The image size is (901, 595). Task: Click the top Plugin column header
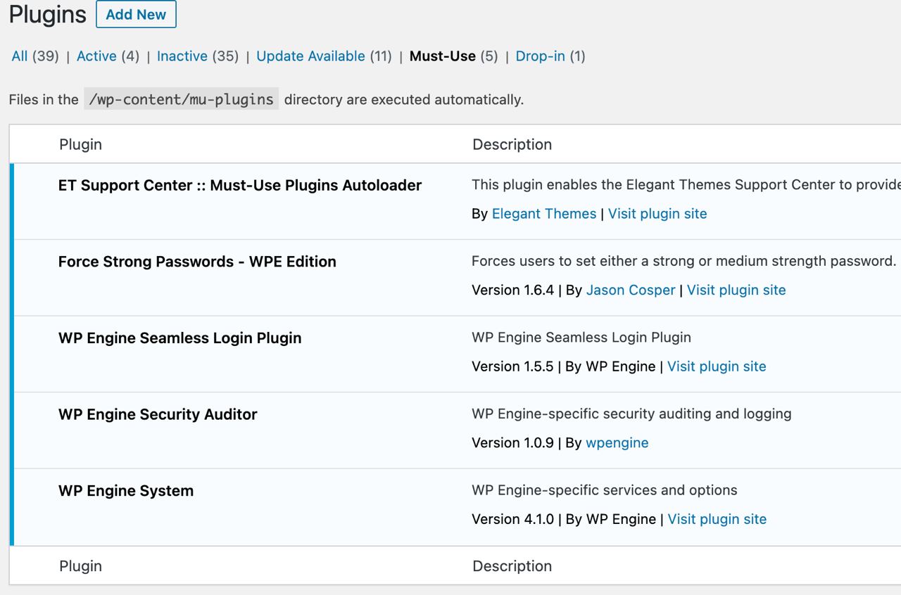tap(81, 144)
